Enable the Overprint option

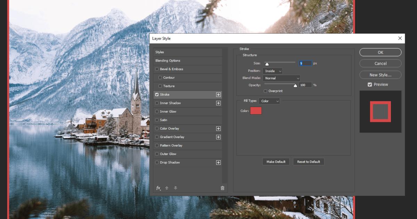point(265,91)
